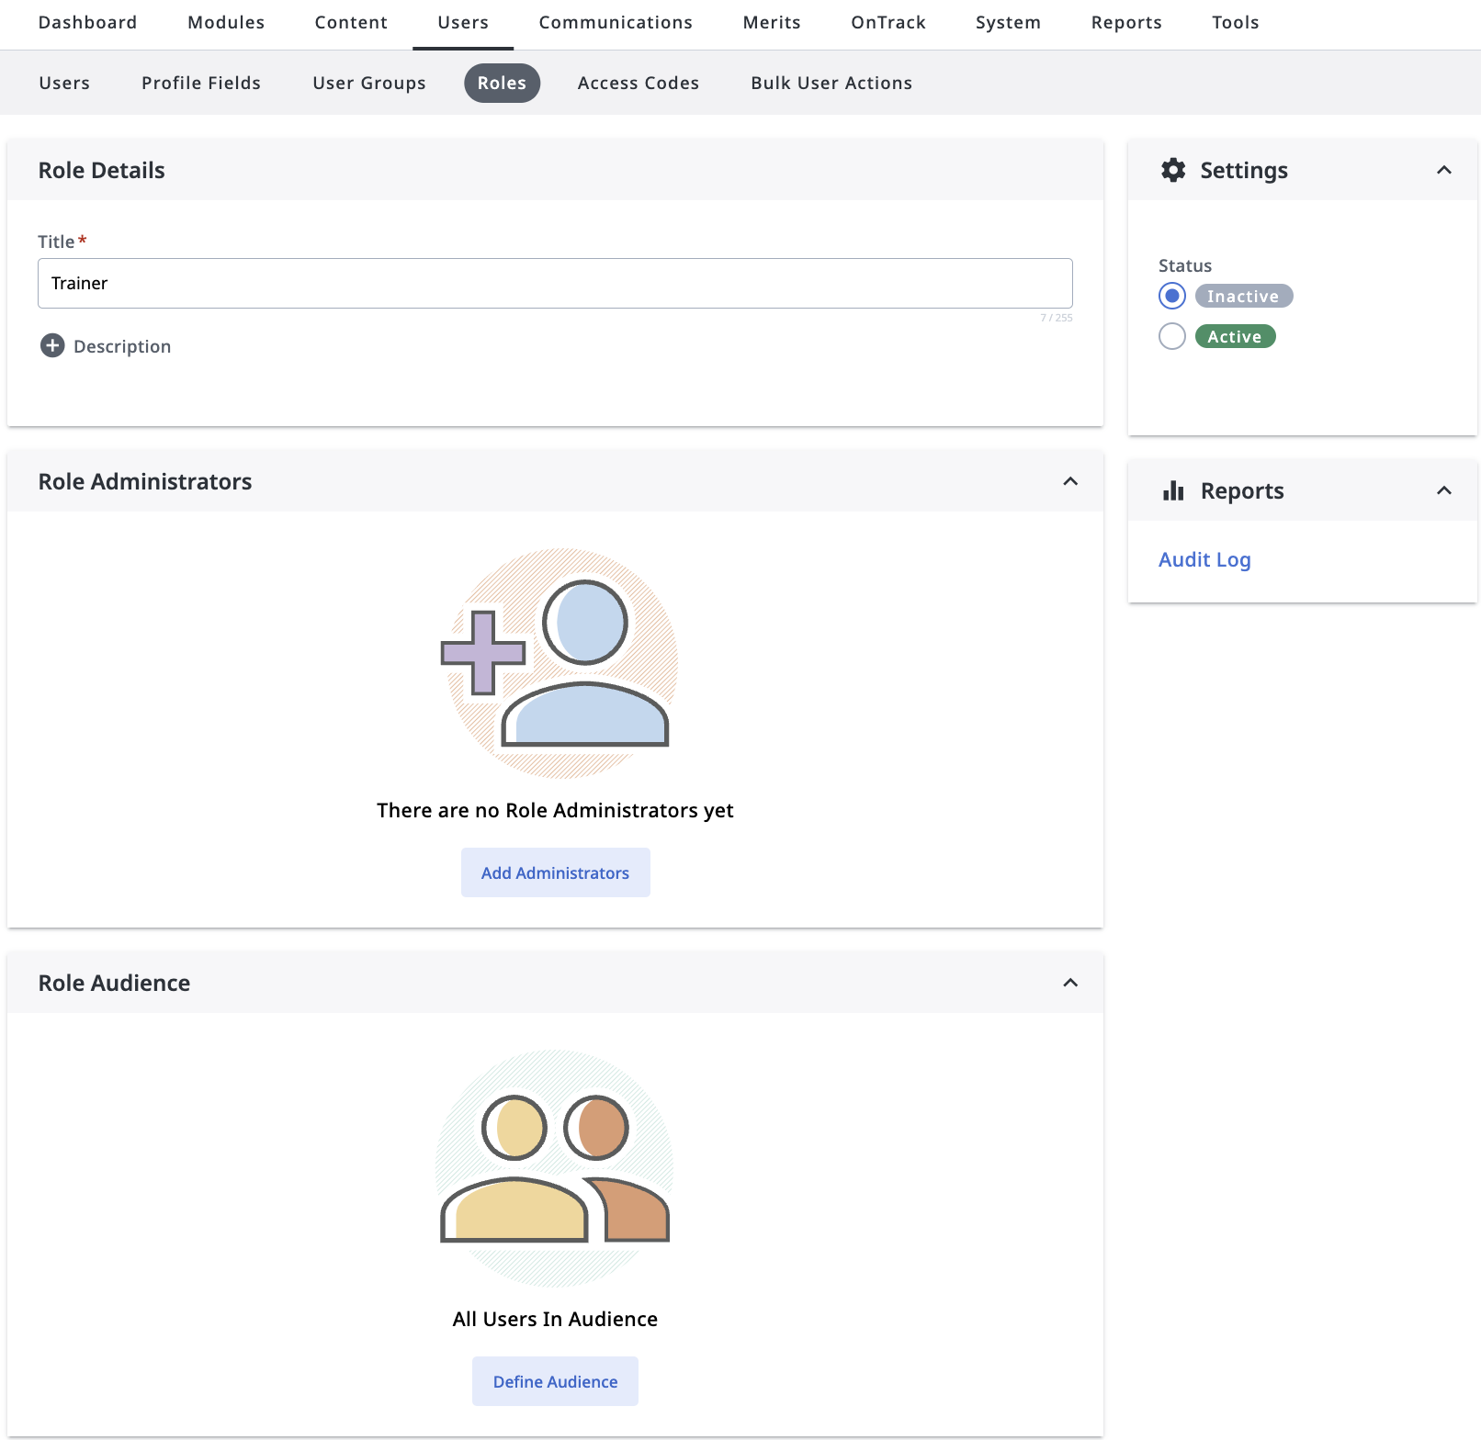Click the Description label to add description
The image size is (1481, 1440).
tap(122, 346)
